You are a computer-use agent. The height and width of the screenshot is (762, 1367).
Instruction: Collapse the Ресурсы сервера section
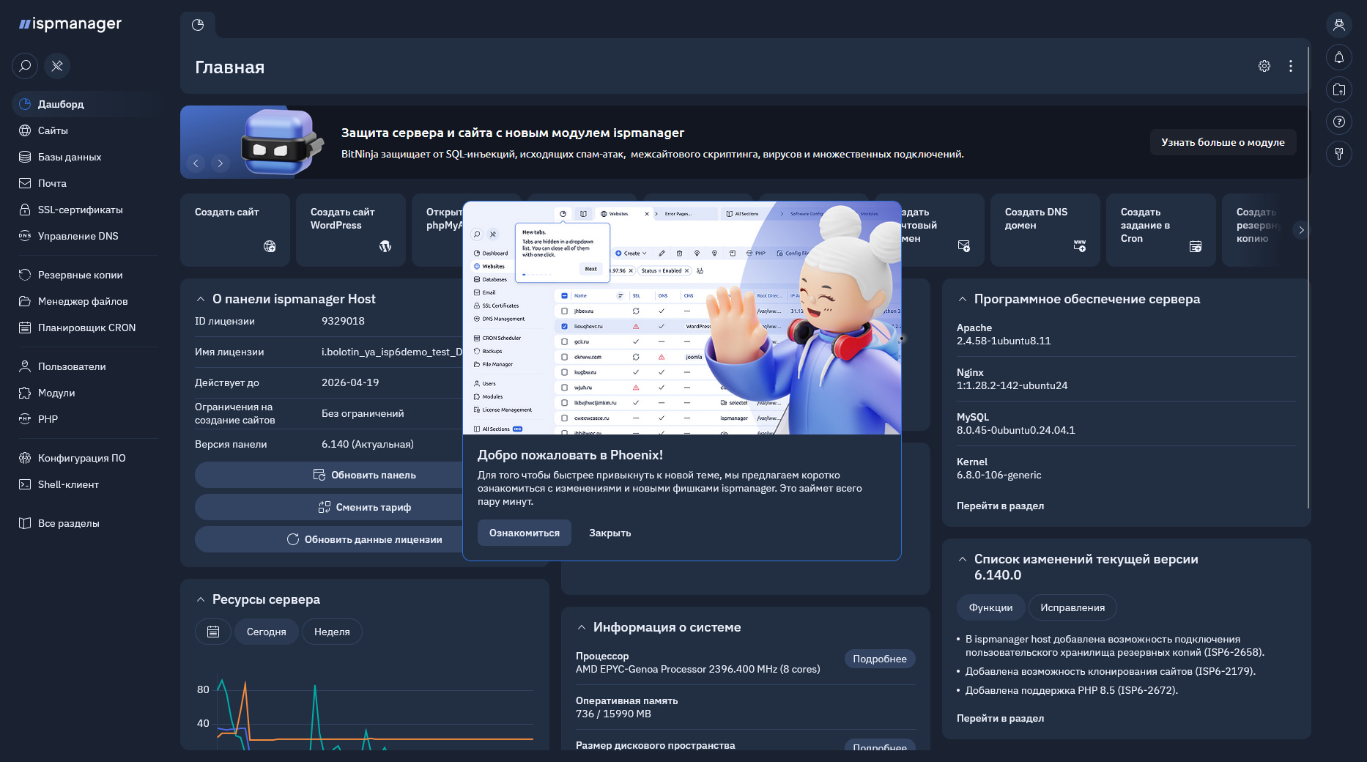click(201, 599)
